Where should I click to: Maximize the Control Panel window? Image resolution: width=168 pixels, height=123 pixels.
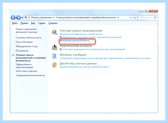147,11
